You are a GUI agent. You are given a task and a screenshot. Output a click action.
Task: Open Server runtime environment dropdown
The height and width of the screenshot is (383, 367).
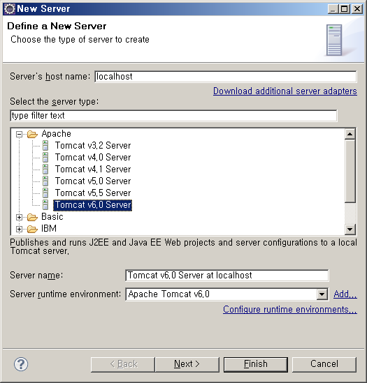(322, 294)
